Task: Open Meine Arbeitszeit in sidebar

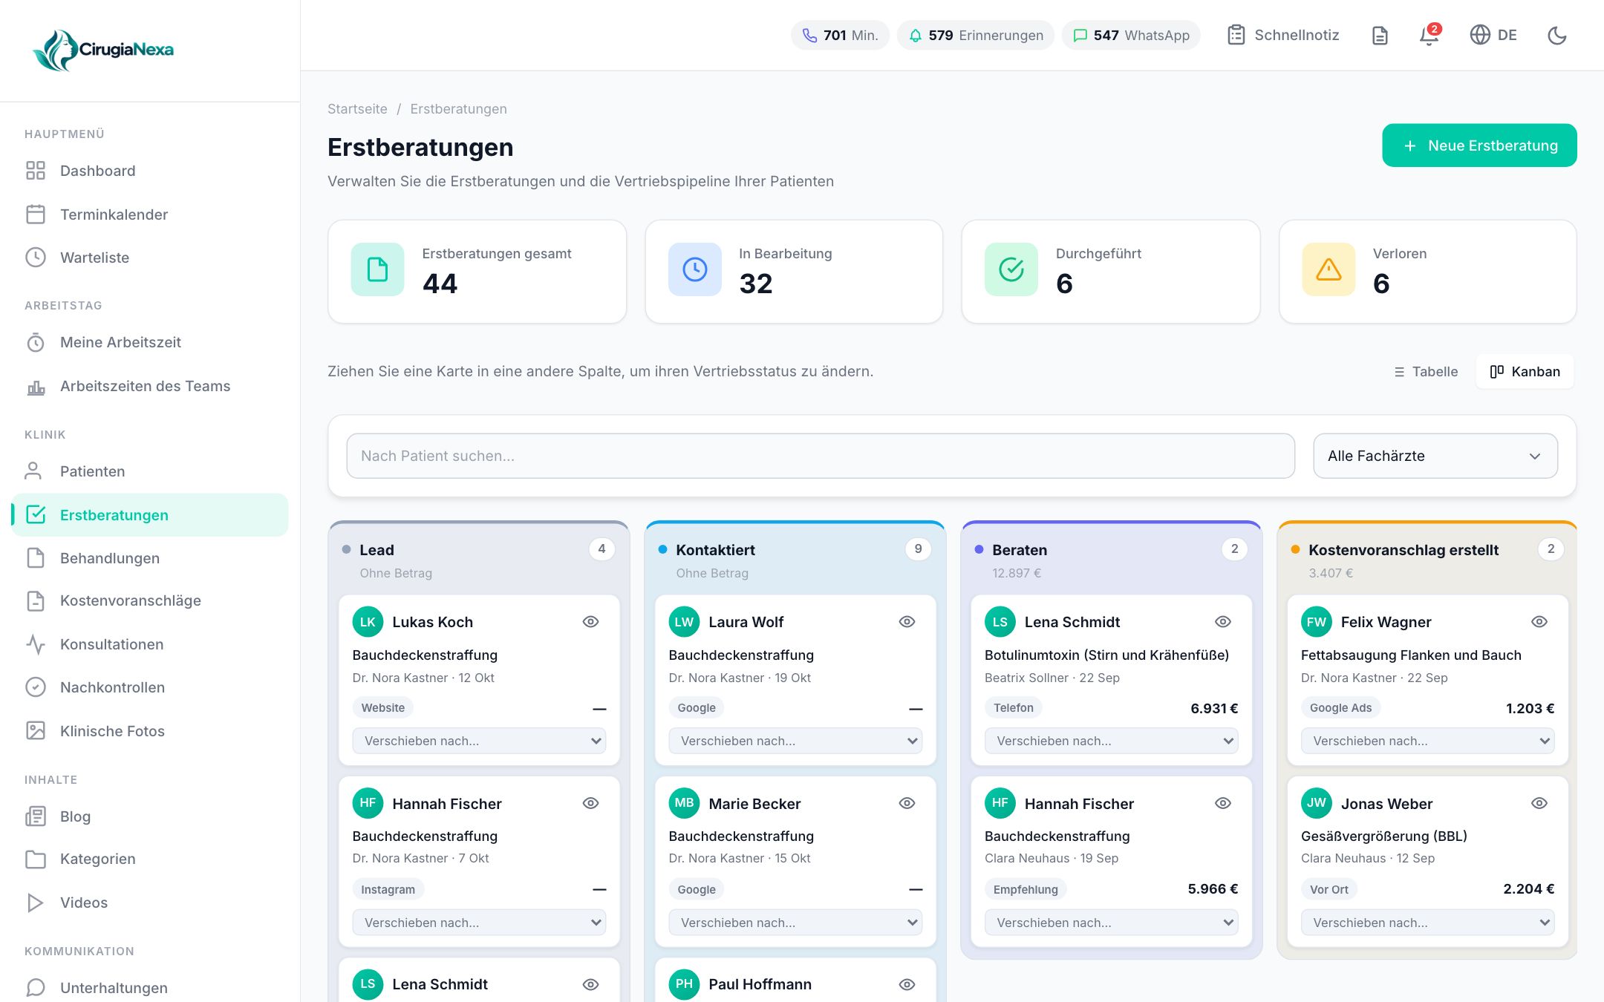Action: click(150, 342)
